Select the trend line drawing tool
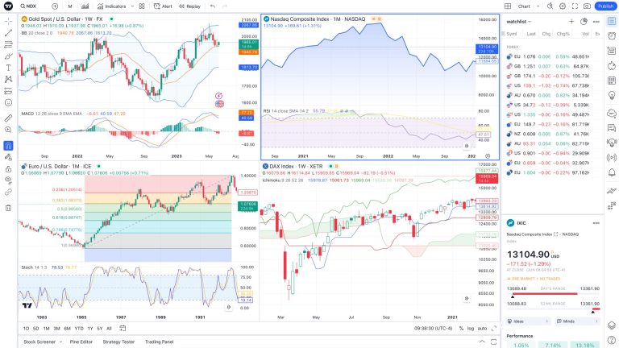This screenshot has width=619, height=348. 8,33
